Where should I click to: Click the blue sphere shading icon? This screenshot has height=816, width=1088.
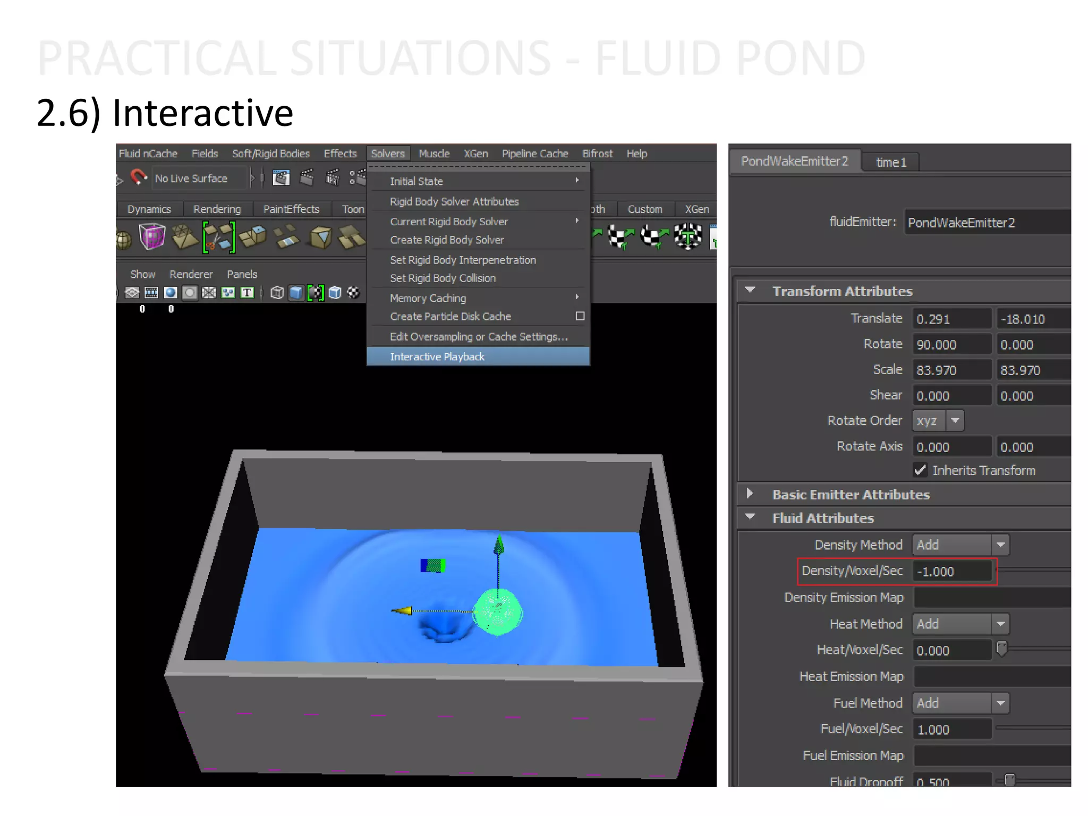(171, 293)
